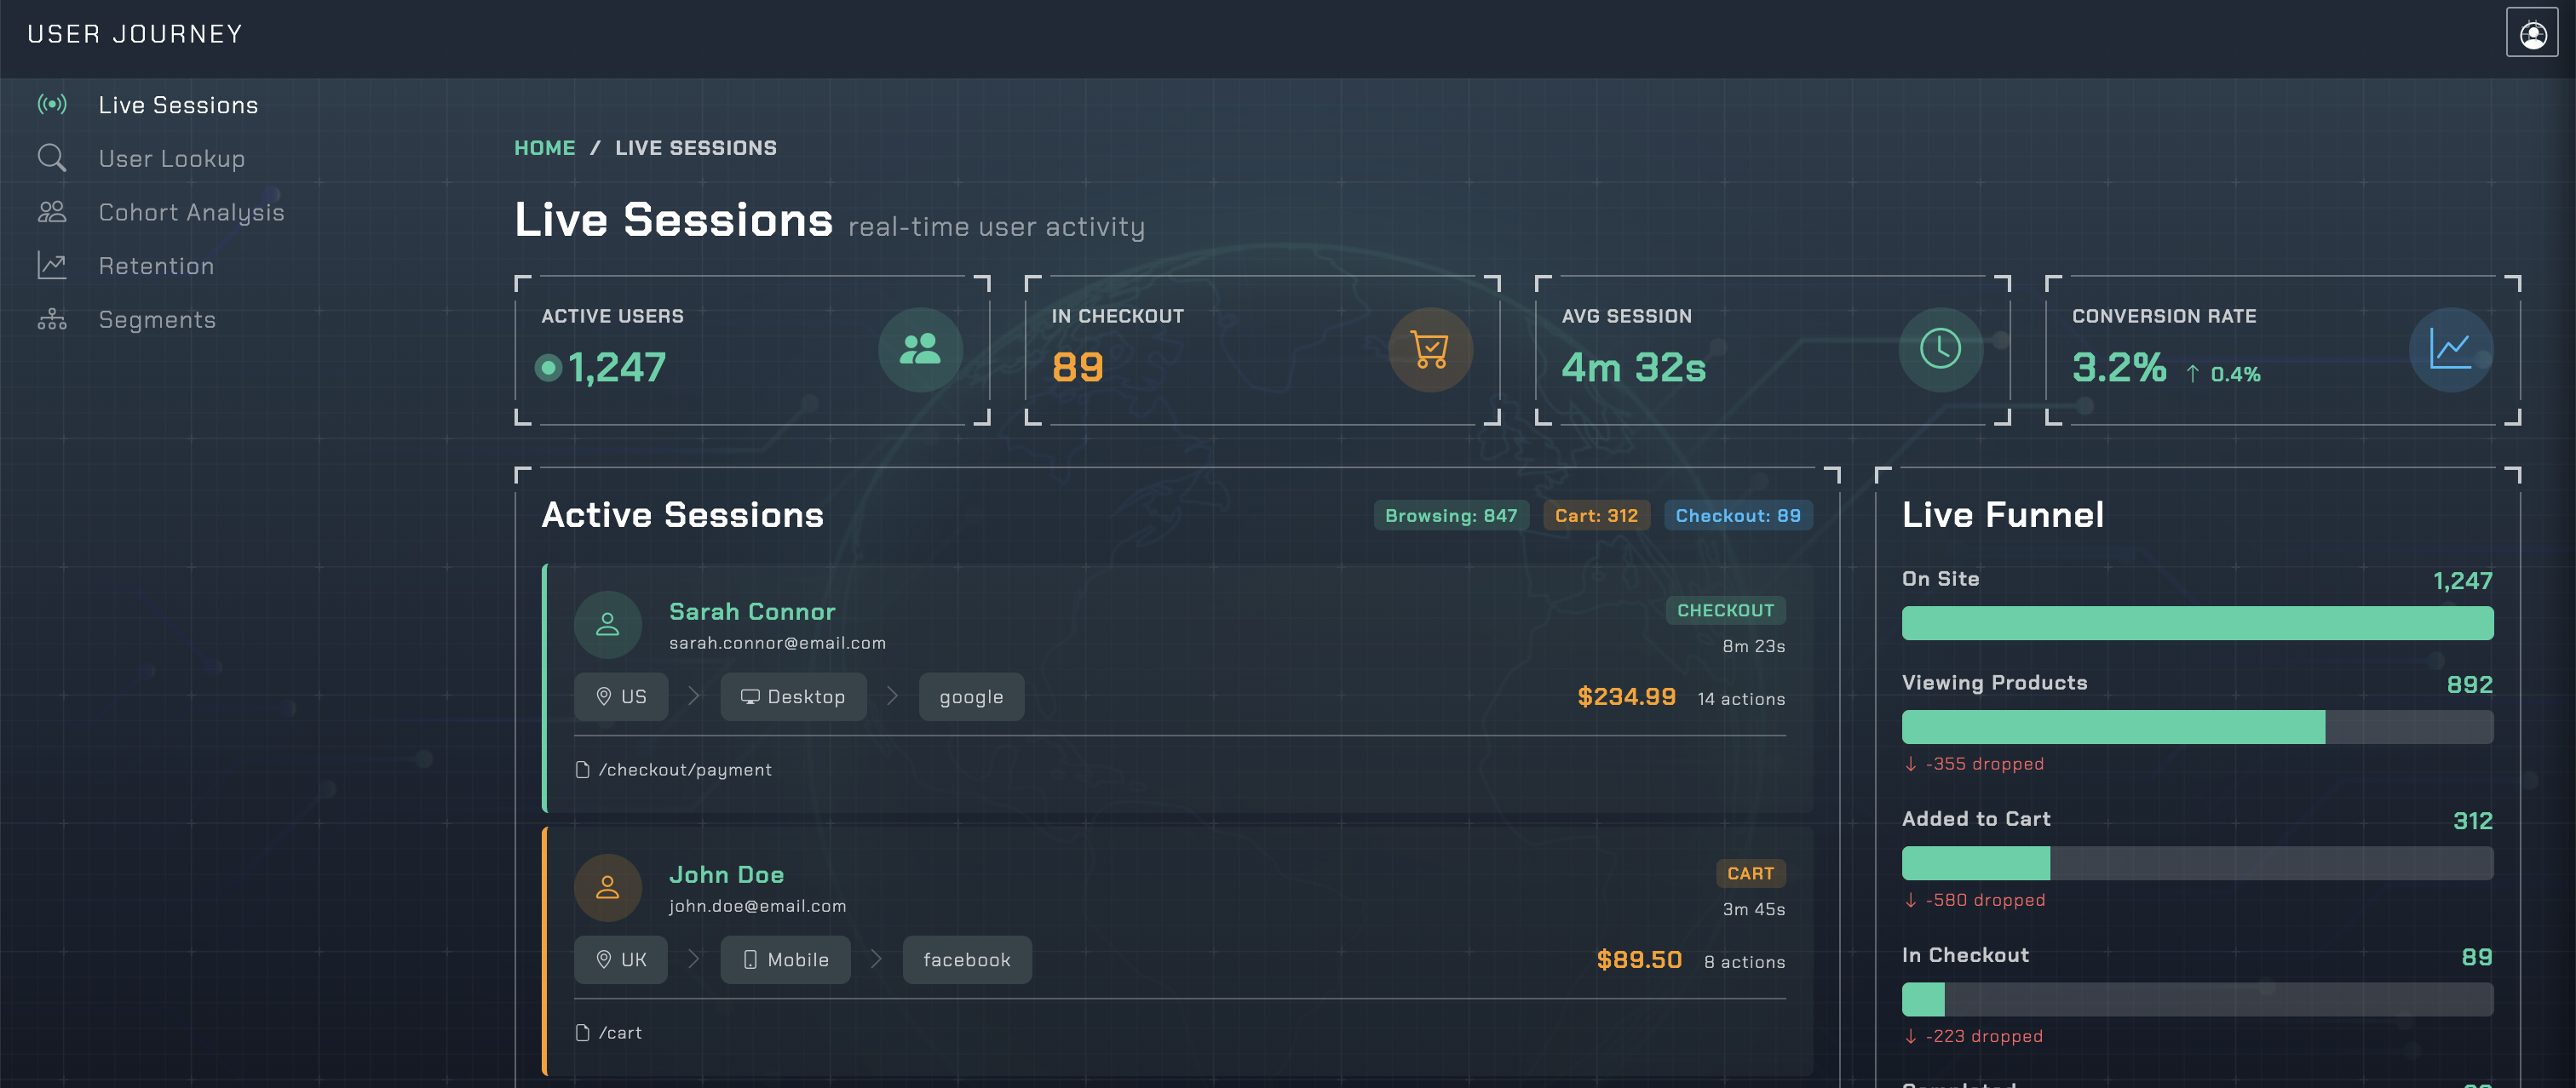Click the clock icon on Avg Session card
Viewport: 2576px width, 1088px height.
[x=1940, y=350]
